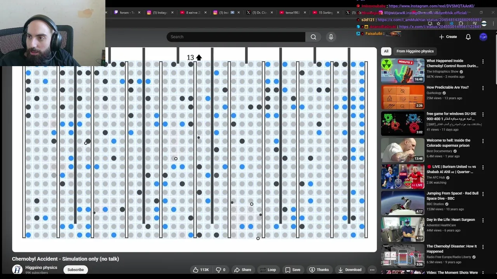Open the account avatar menu
Viewport: 497px width, 279px height.
[x=483, y=37]
